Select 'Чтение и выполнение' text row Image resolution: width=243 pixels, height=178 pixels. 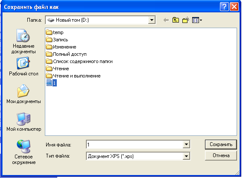coord(77,76)
